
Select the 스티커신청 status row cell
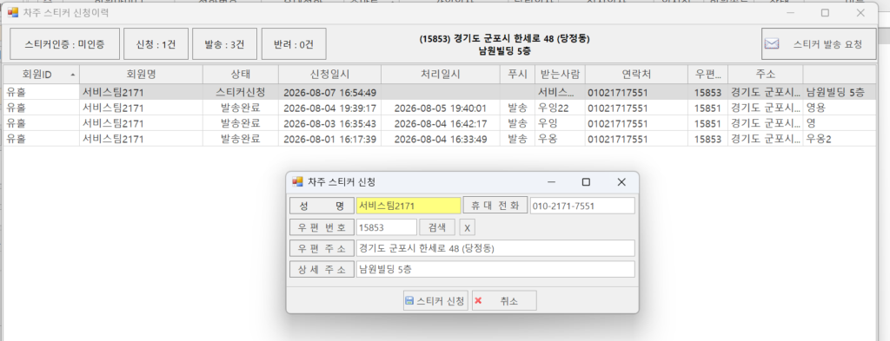coord(240,92)
